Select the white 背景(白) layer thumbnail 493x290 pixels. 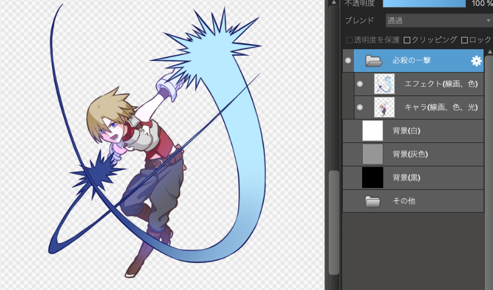[x=373, y=131]
